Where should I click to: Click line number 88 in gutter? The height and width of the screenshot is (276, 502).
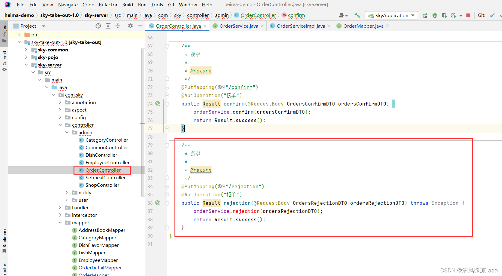click(150, 219)
